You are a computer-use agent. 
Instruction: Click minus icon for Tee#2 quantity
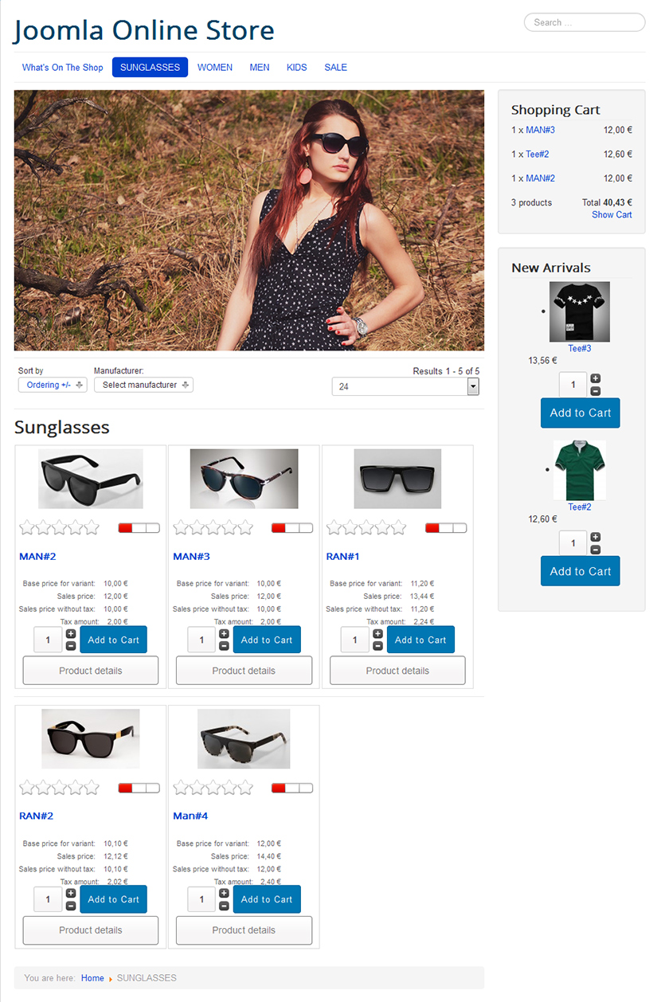click(595, 550)
